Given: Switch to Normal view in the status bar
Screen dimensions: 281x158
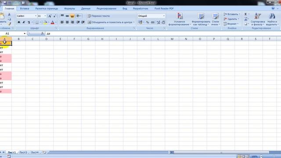Looking at the screenshot, I should [x=239, y=156].
